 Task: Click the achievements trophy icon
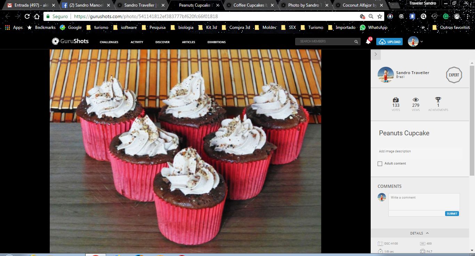[x=438, y=100]
